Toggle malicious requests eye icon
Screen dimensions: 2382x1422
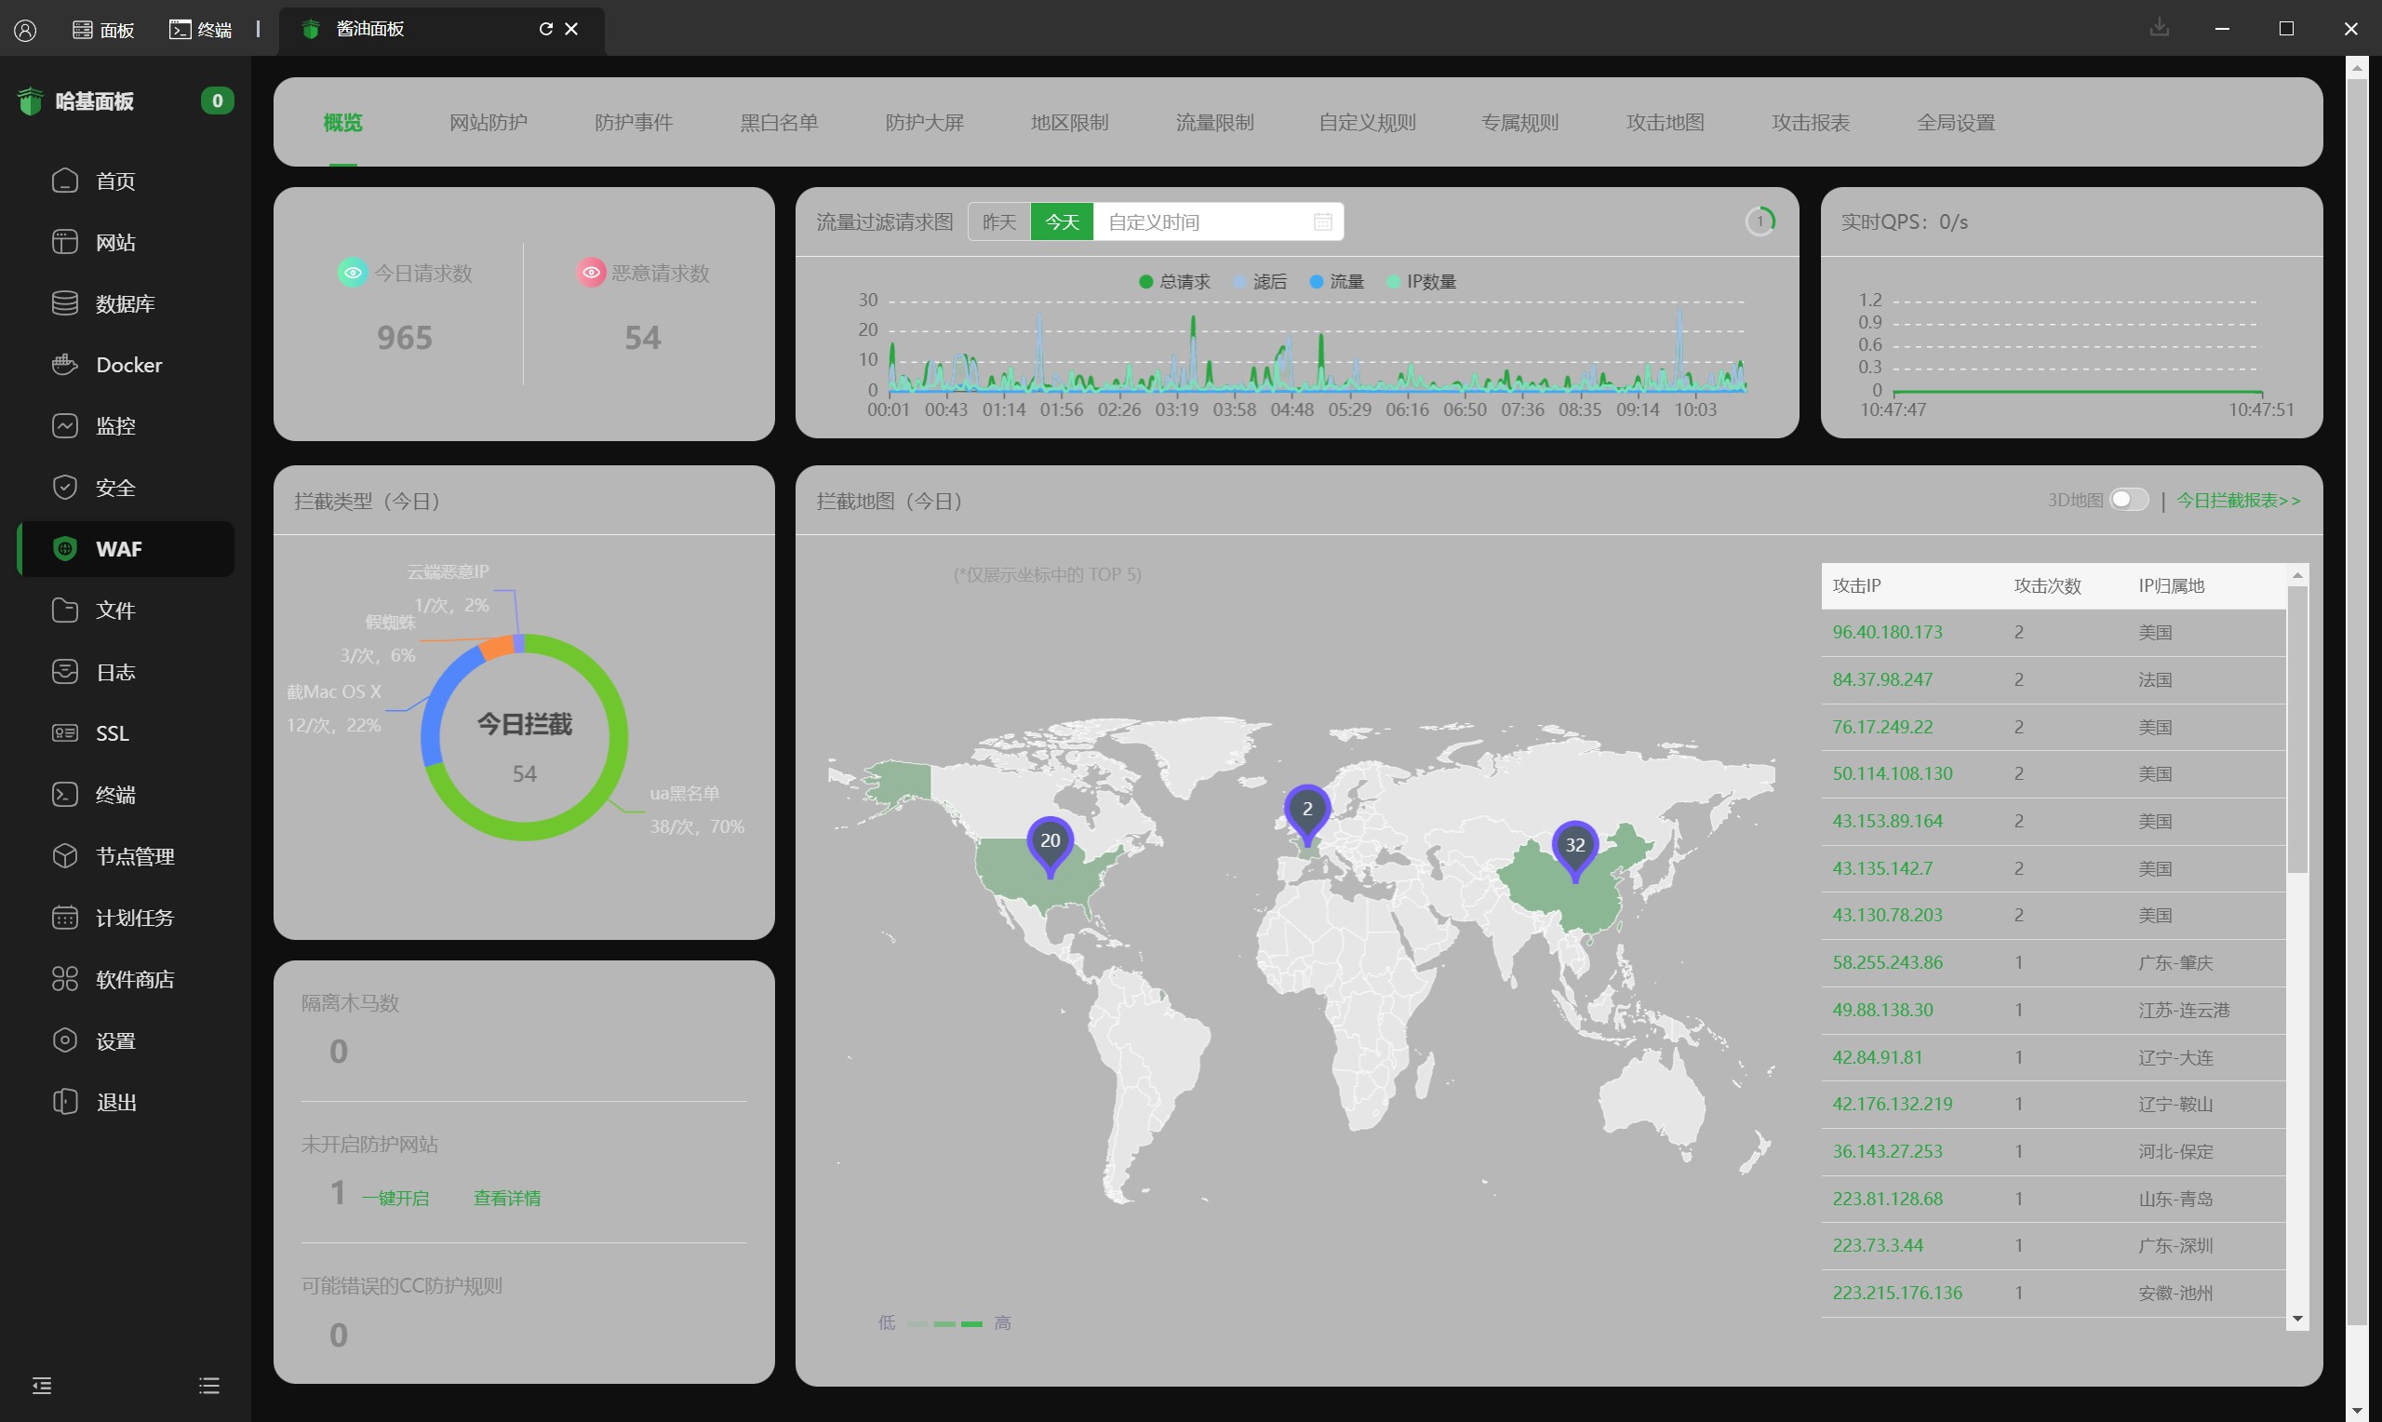591,273
